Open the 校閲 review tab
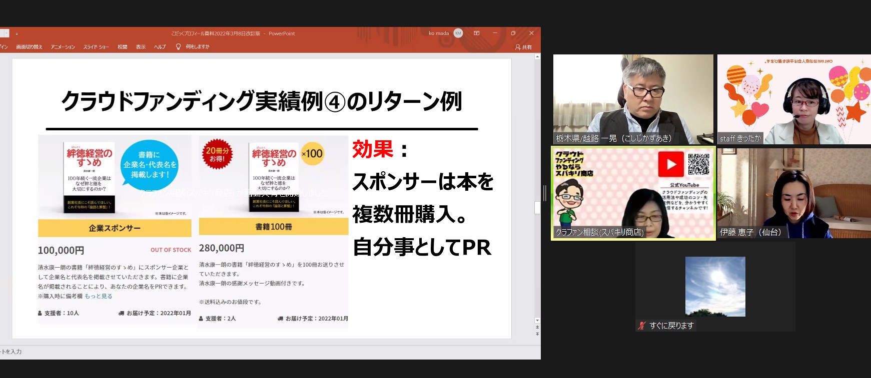Viewport: 871px width, 378px height. [122, 47]
